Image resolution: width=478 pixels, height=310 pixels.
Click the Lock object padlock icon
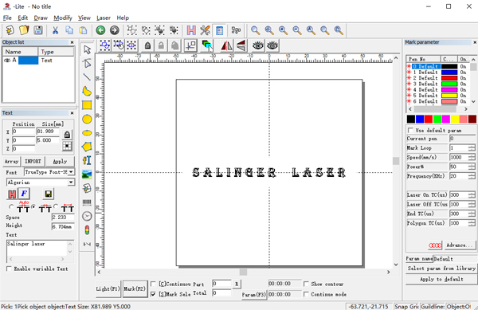pyautogui.click(x=147, y=45)
